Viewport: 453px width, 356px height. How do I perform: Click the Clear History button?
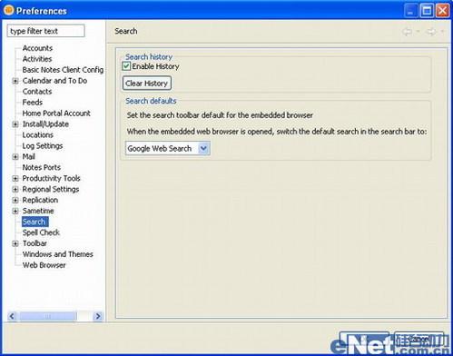pyautogui.click(x=147, y=84)
